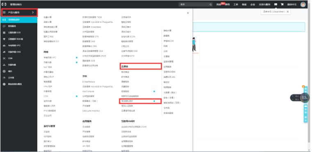
Task: Open the 简体中文 language dropdown
Action: (292, 4)
